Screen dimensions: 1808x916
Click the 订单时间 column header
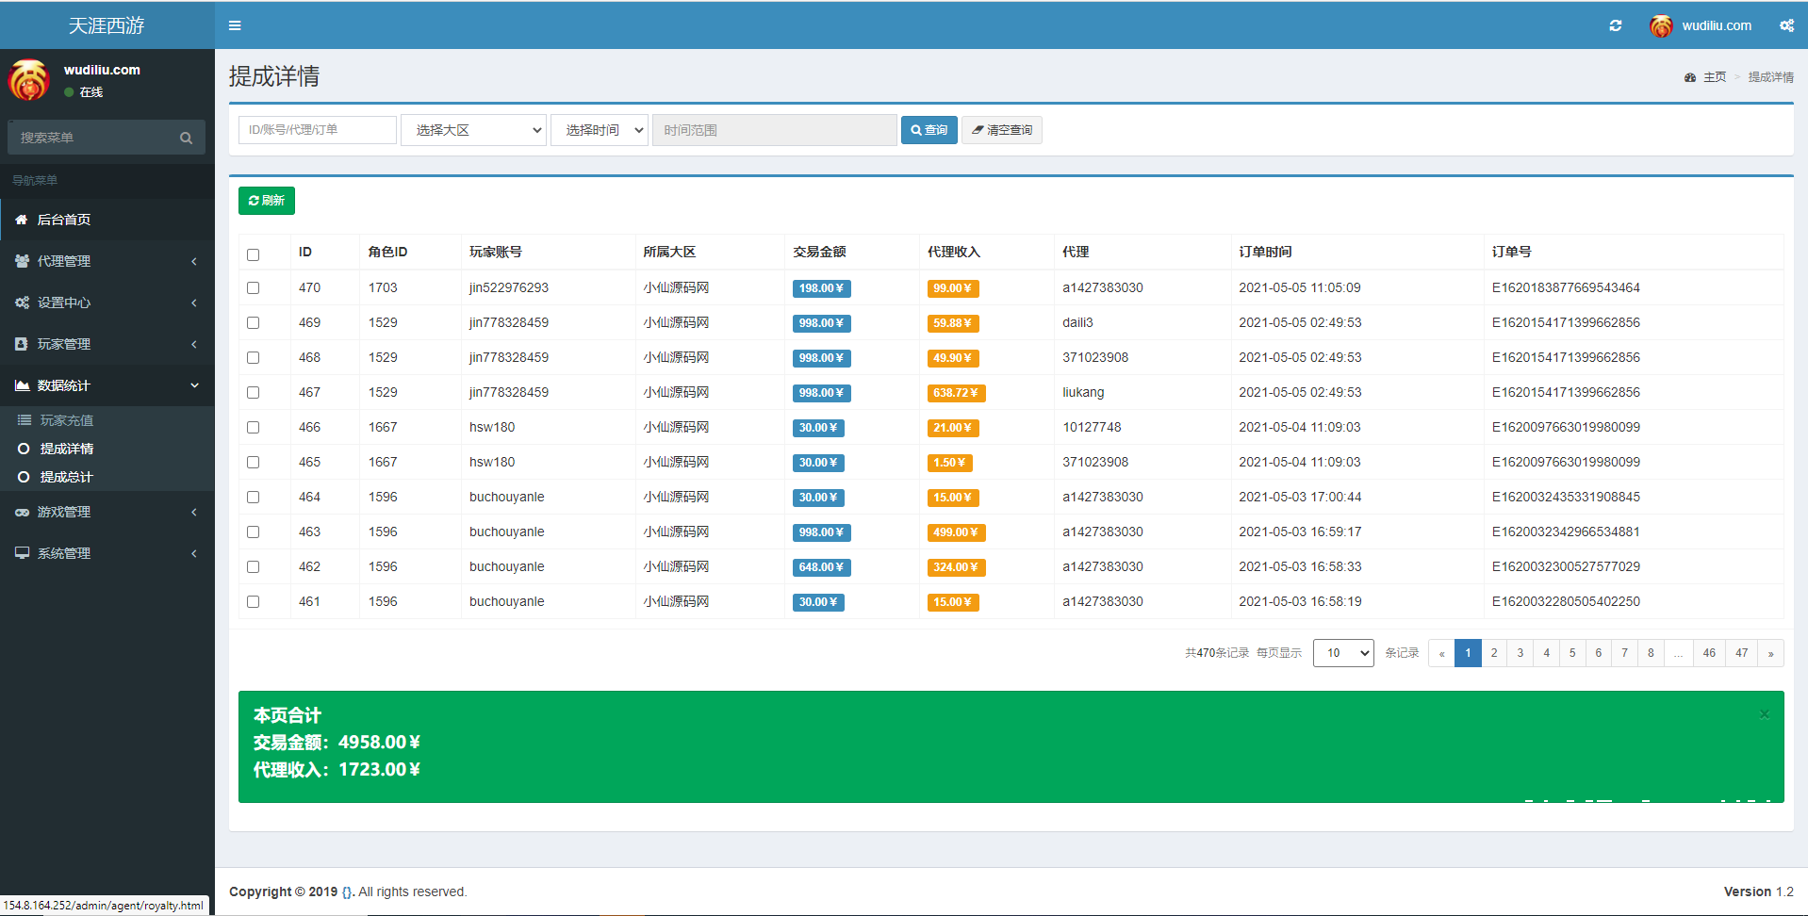tap(1265, 252)
